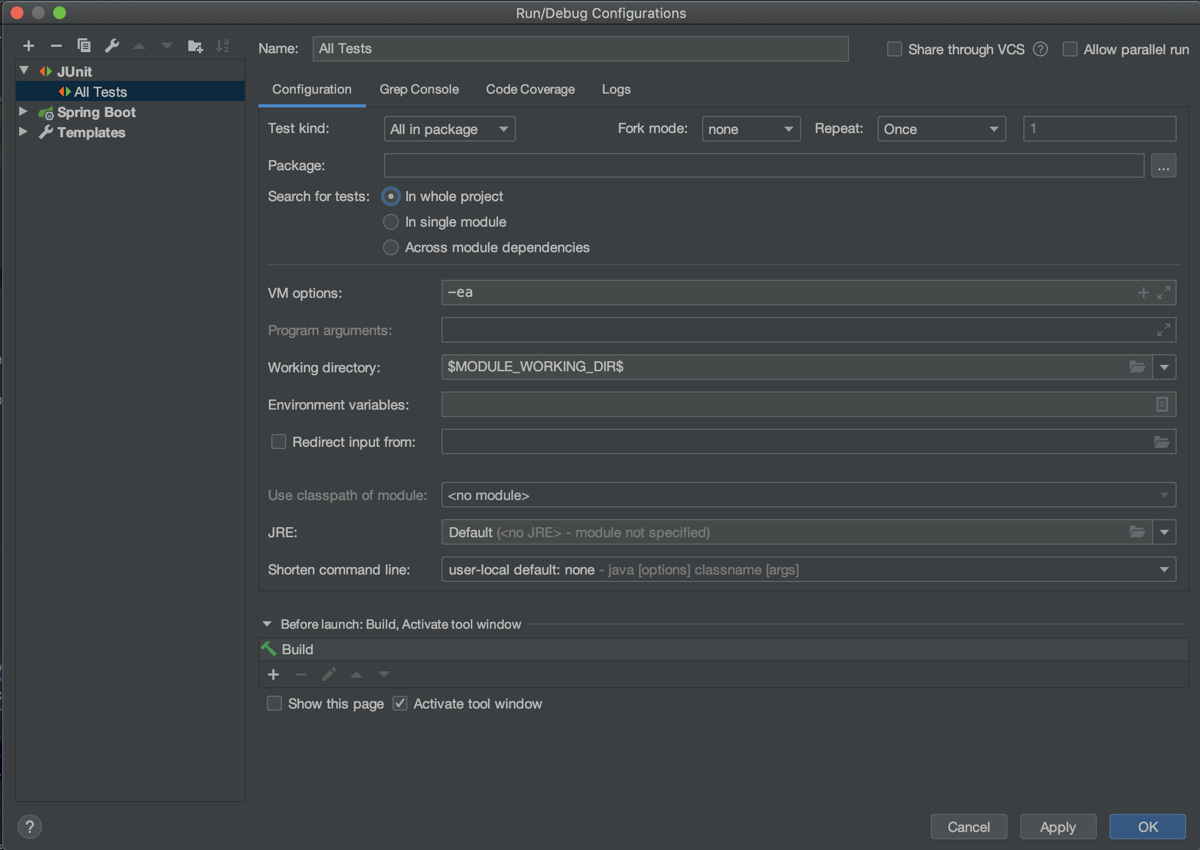Open the Grep Console tab
1200x850 pixels.
(x=419, y=89)
